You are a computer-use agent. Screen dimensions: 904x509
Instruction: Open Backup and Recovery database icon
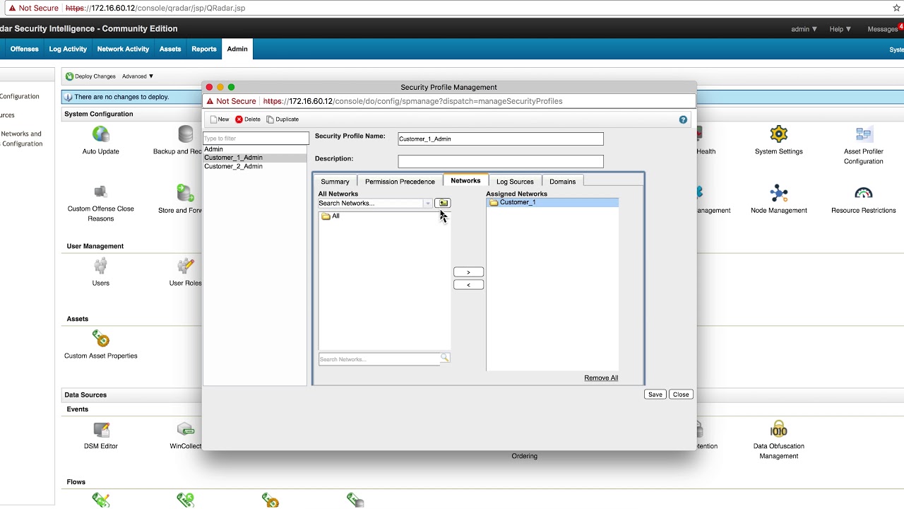(186, 134)
